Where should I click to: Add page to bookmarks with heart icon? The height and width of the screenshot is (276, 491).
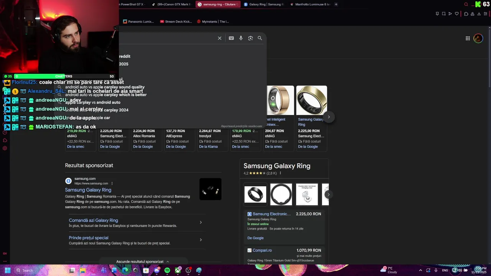pyautogui.click(x=457, y=14)
